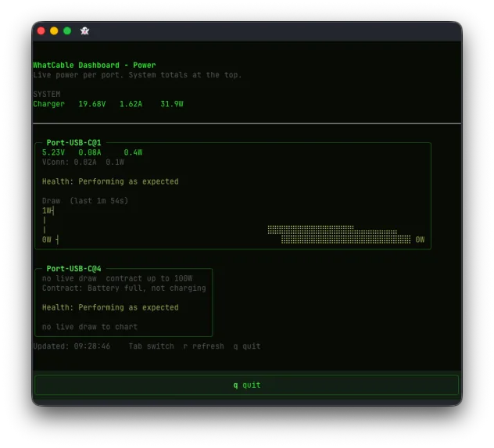Select the 0.4W port wattage value
The width and height of the screenshot is (494, 448).
(133, 152)
